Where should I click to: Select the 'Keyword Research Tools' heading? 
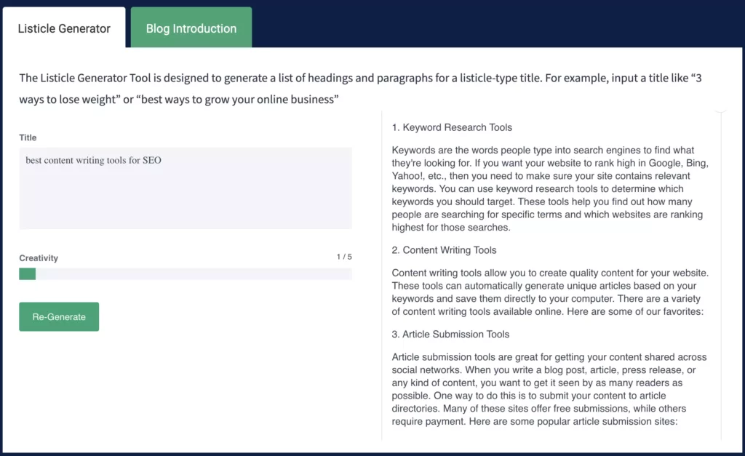pos(451,127)
